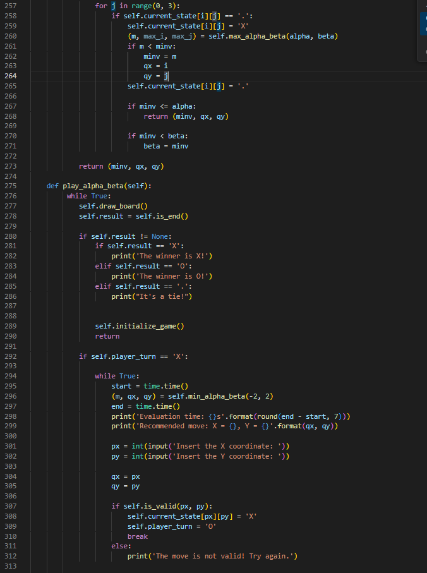The height and width of the screenshot is (573, 427).
Task: Click line number 275 in the gutter
Action: (11, 186)
